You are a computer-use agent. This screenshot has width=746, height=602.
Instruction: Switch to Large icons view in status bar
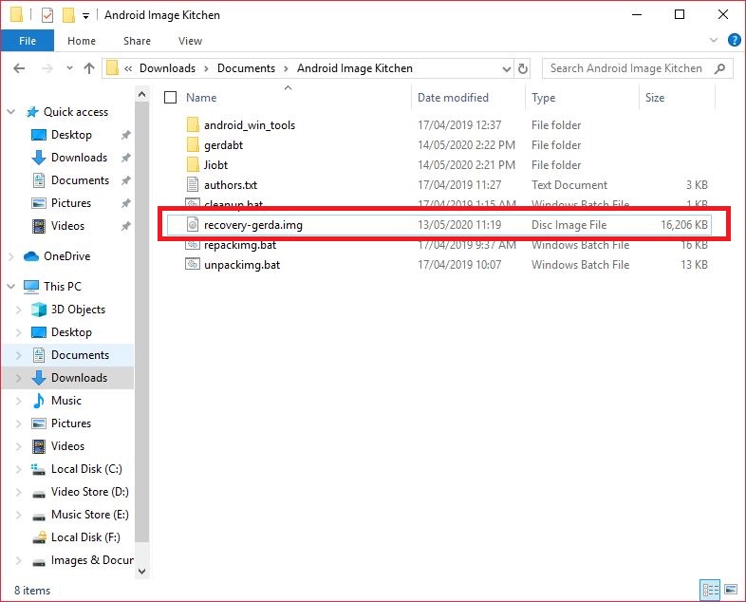(731, 591)
